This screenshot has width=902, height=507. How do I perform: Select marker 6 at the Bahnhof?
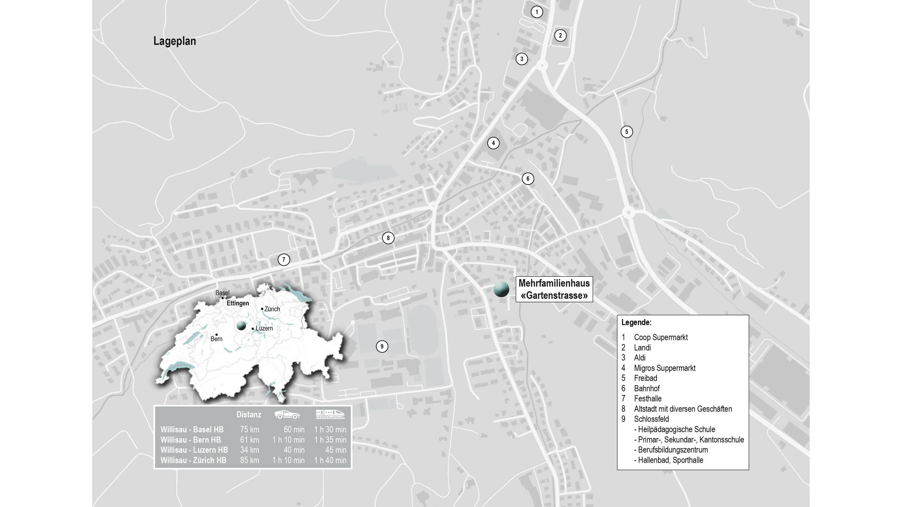click(x=528, y=179)
